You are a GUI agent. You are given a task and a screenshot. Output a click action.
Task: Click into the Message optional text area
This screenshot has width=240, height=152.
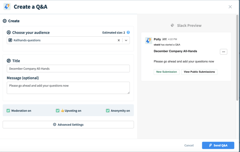[x=68, y=88]
